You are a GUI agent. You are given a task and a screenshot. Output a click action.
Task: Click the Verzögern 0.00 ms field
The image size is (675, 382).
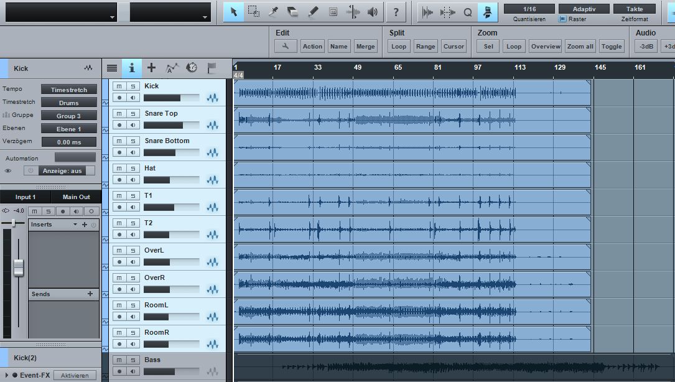tap(69, 142)
